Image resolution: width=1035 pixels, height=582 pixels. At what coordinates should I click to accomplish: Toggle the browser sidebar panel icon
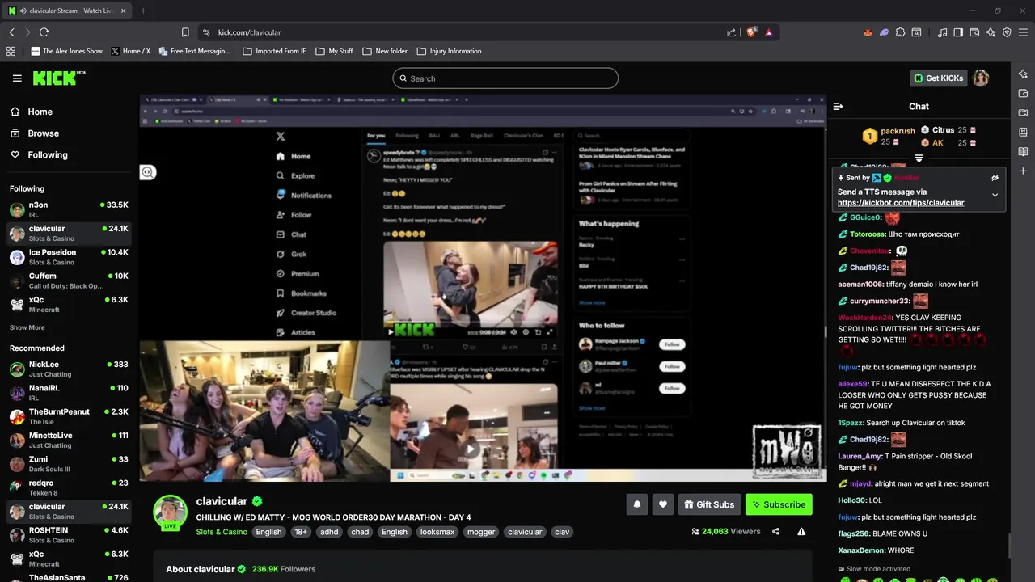[x=958, y=32]
